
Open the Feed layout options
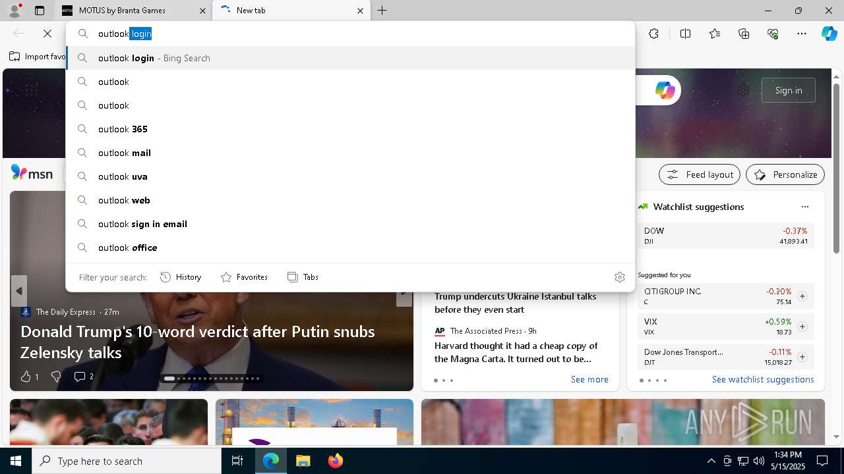tap(700, 174)
